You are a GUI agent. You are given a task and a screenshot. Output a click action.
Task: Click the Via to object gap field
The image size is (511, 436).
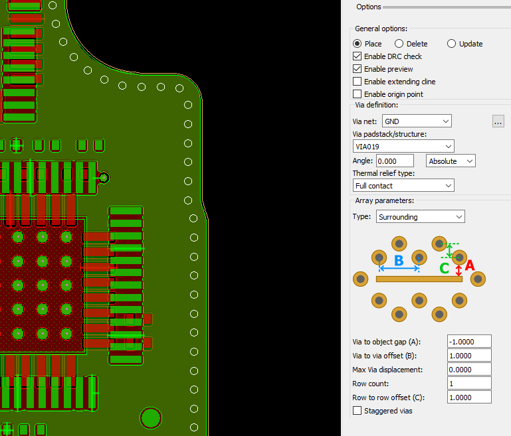click(x=469, y=342)
